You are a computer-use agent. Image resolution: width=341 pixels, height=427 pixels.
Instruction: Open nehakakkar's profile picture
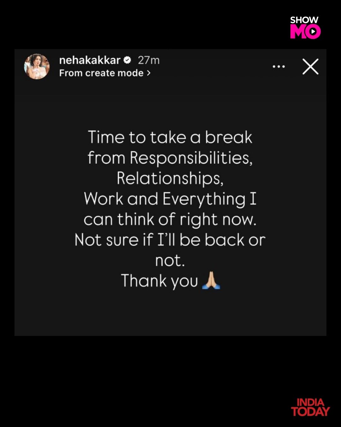coord(37,66)
